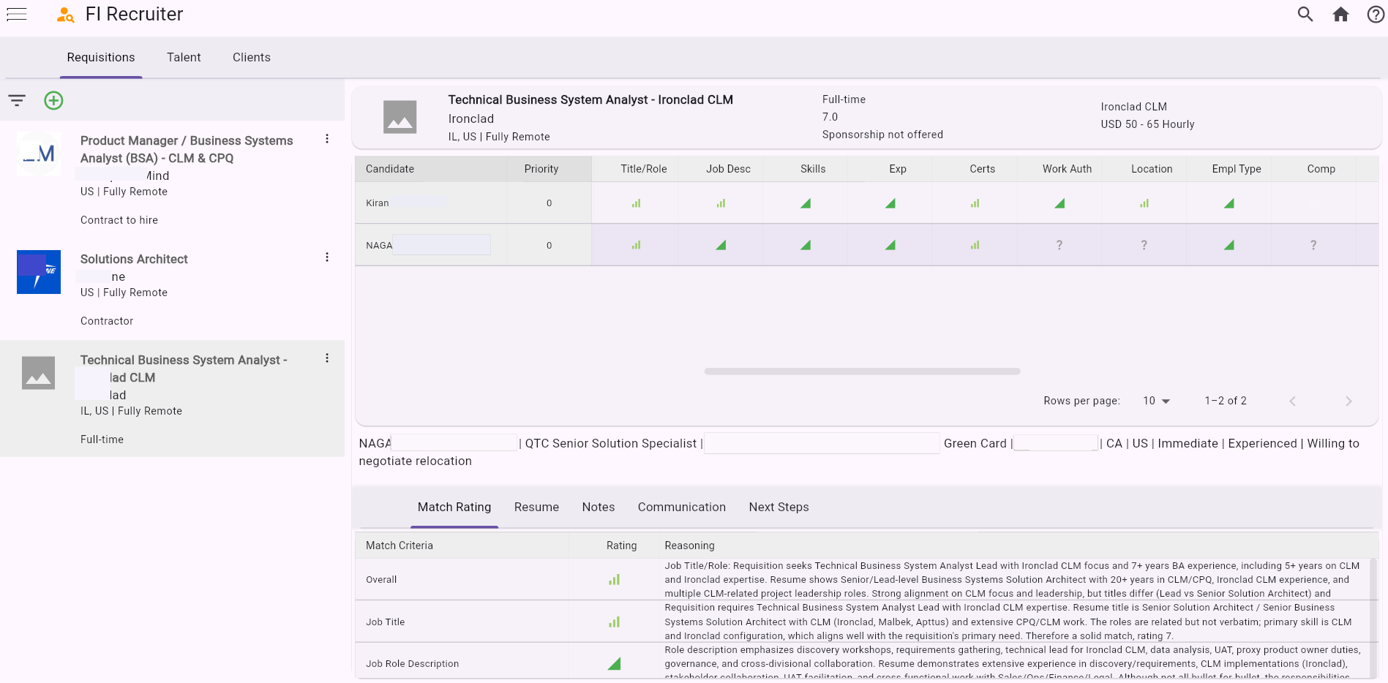
Task: Click Kiran's Exp rating icon
Action: click(x=890, y=203)
